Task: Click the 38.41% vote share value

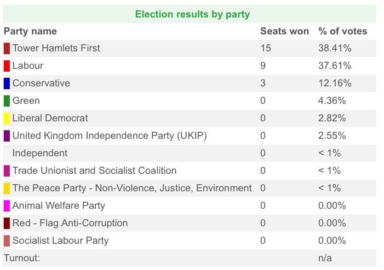Action: (x=335, y=48)
